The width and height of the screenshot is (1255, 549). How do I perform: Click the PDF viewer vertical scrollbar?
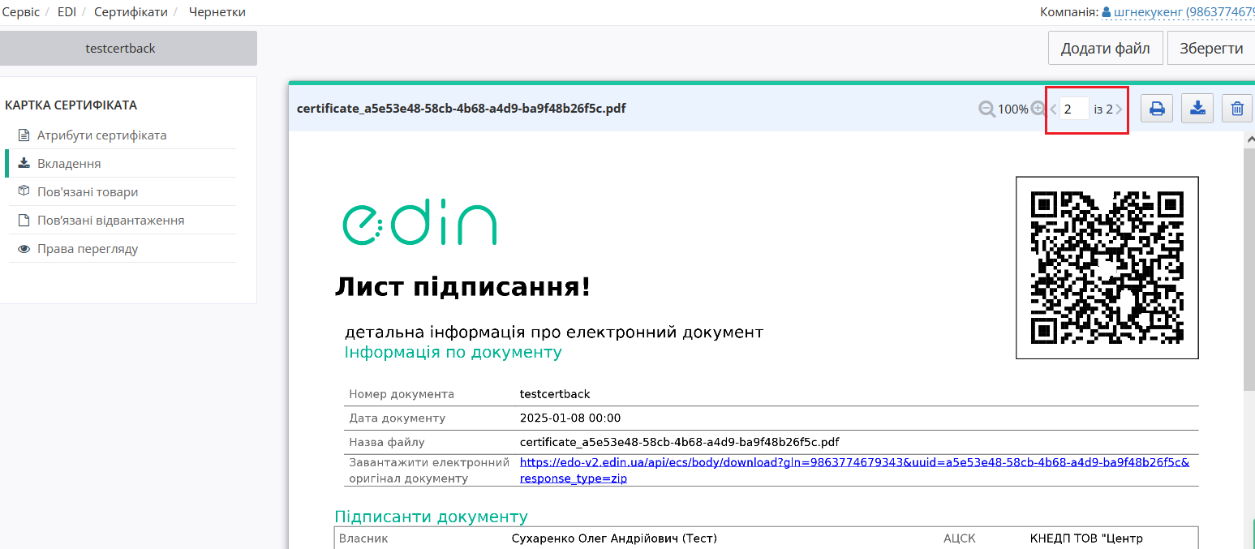[1249, 268]
